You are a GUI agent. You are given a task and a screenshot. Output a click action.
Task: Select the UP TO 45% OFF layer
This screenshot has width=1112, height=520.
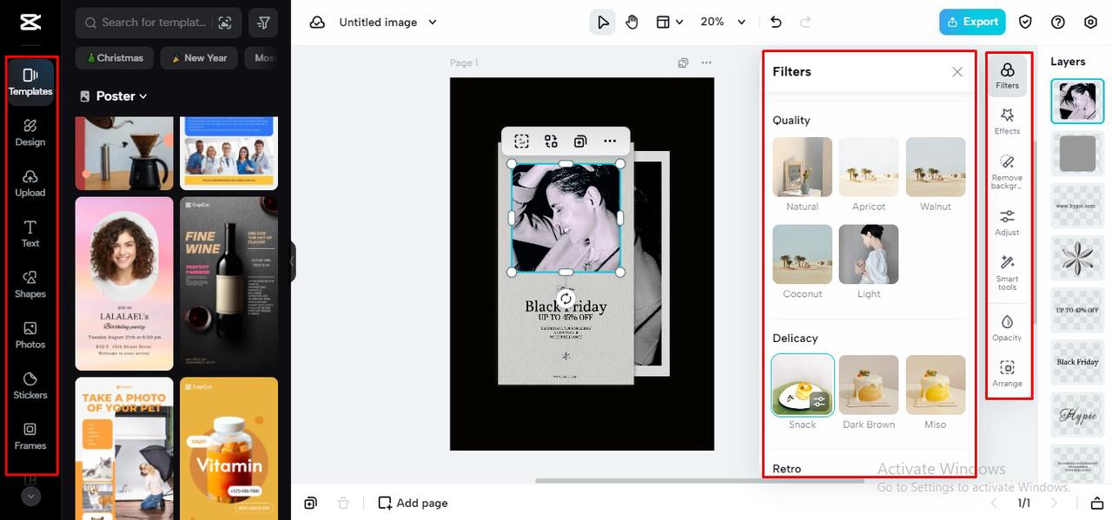coord(1077,310)
